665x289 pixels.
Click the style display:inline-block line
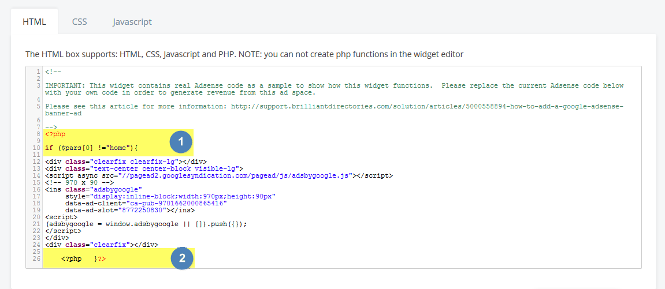pyautogui.click(x=171, y=196)
